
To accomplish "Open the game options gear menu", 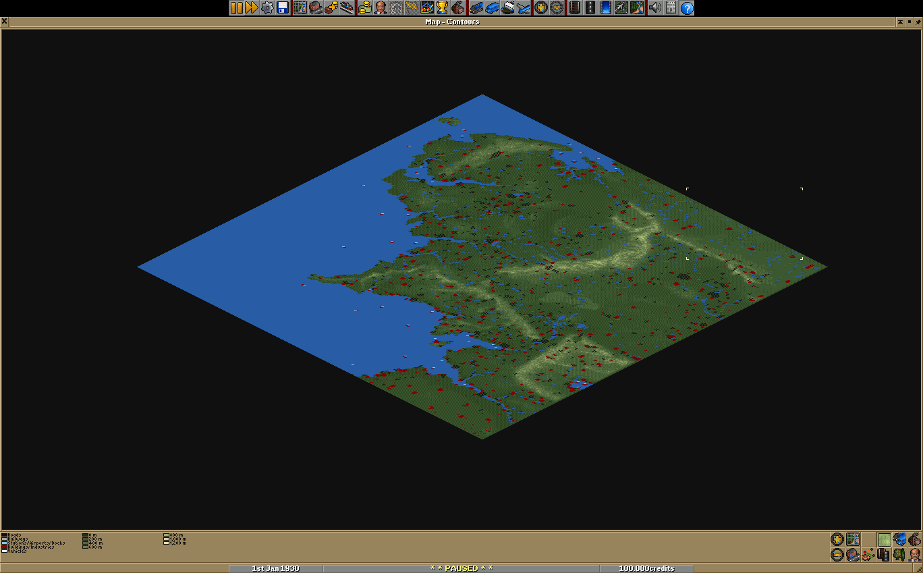I will click(x=267, y=8).
